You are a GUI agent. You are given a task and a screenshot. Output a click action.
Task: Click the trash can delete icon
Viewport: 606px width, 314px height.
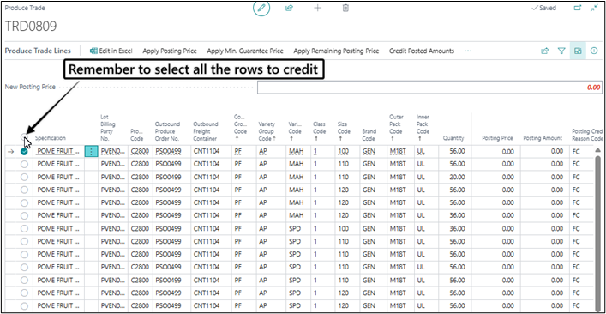[346, 8]
